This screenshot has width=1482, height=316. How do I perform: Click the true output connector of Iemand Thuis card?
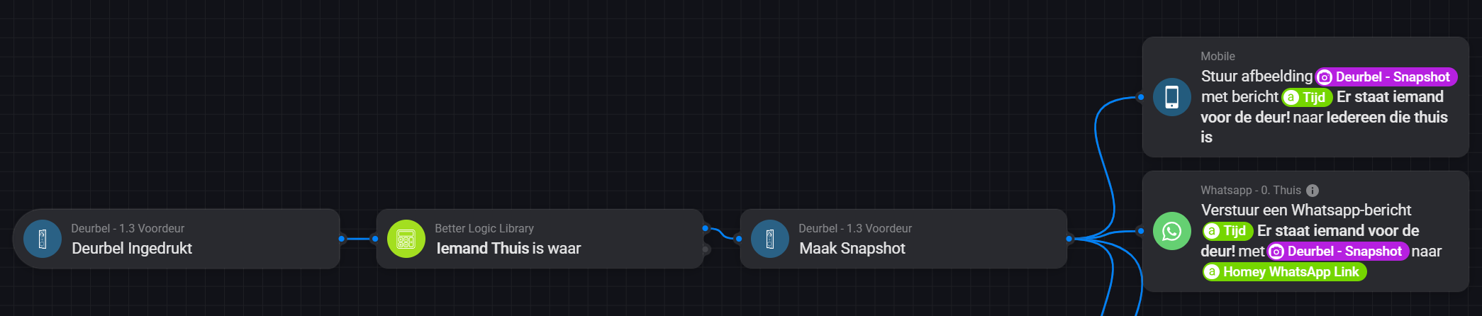(x=706, y=228)
